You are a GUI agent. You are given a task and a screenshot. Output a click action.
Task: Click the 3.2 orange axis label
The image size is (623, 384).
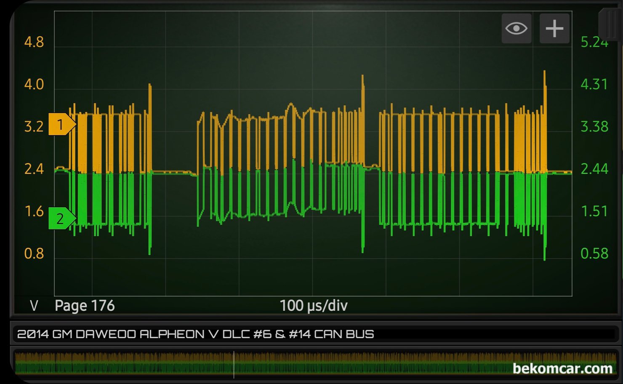click(x=34, y=126)
